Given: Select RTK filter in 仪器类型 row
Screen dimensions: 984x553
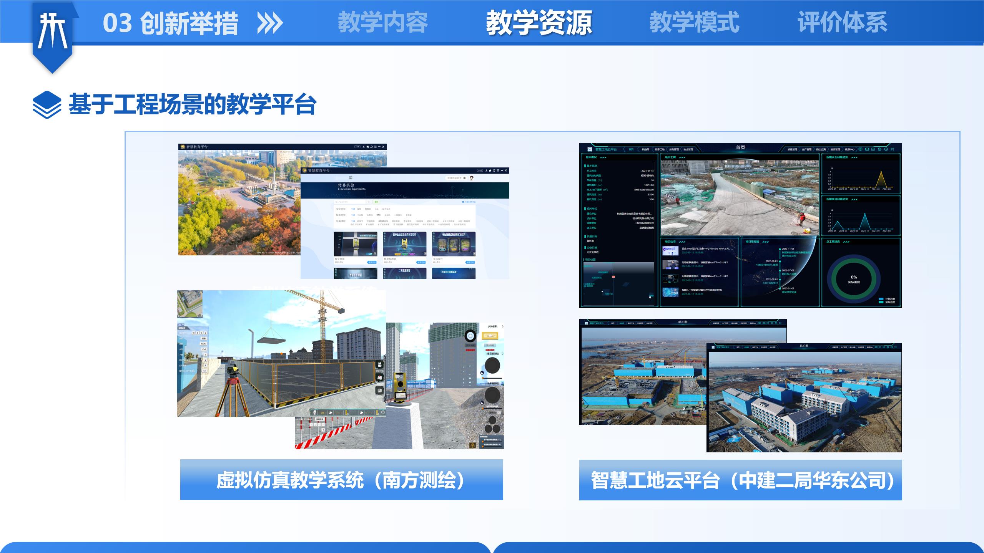Looking at the screenshot, I should click(x=379, y=215).
